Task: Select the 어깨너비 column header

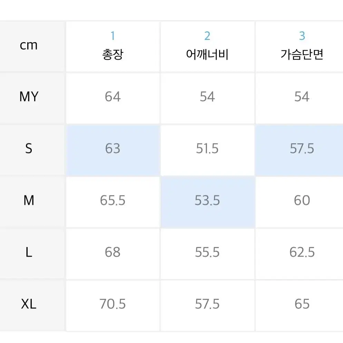Action: [x=207, y=46]
